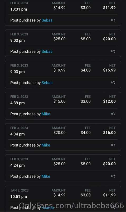Click the undo icon for the $19.99 Sebas purchase
126x212 pixels.
pos(113,83)
